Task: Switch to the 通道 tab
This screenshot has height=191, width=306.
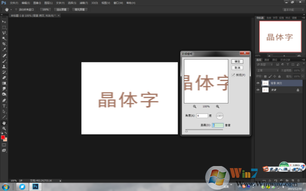Action: point(267,60)
